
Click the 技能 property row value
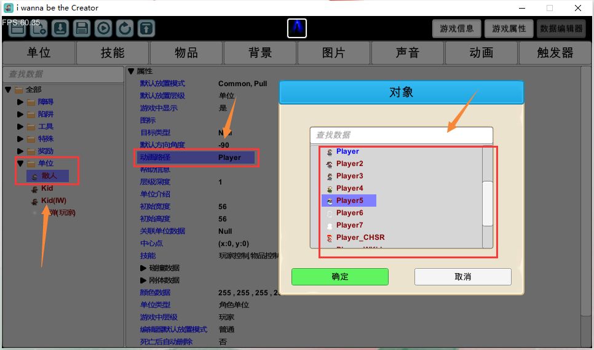pyautogui.click(x=248, y=256)
